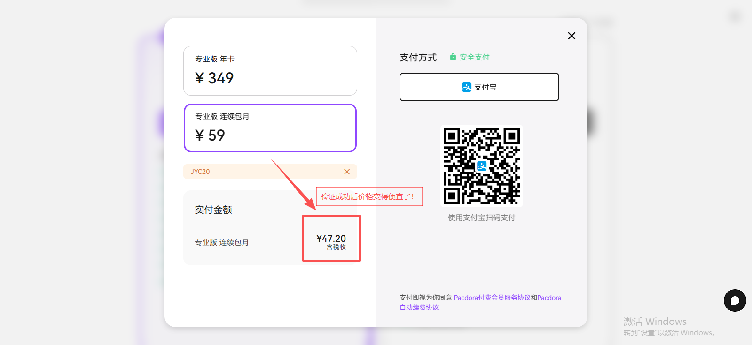Click the 实付金额 heading
Image resolution: width=752 pixels, height=345 pixels.
point(213,210)
